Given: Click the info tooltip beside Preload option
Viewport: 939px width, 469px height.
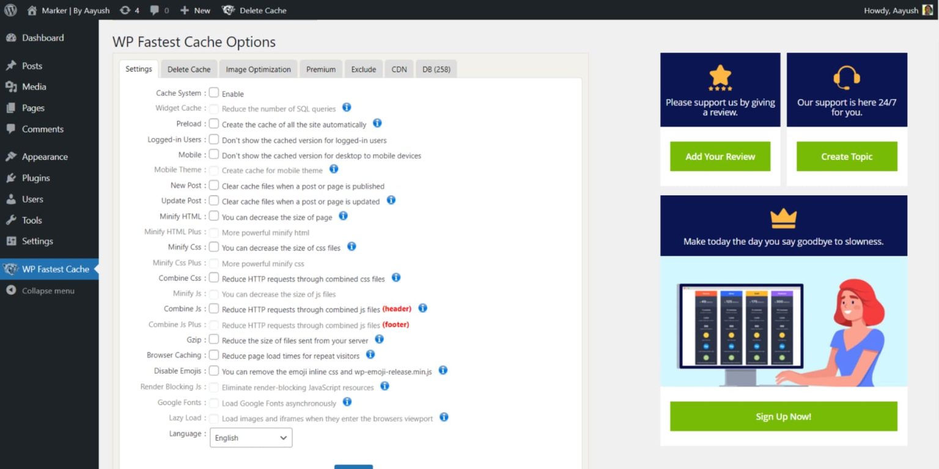Looking at the screenshot, I should pyautogui.click(x=377, y=123).
